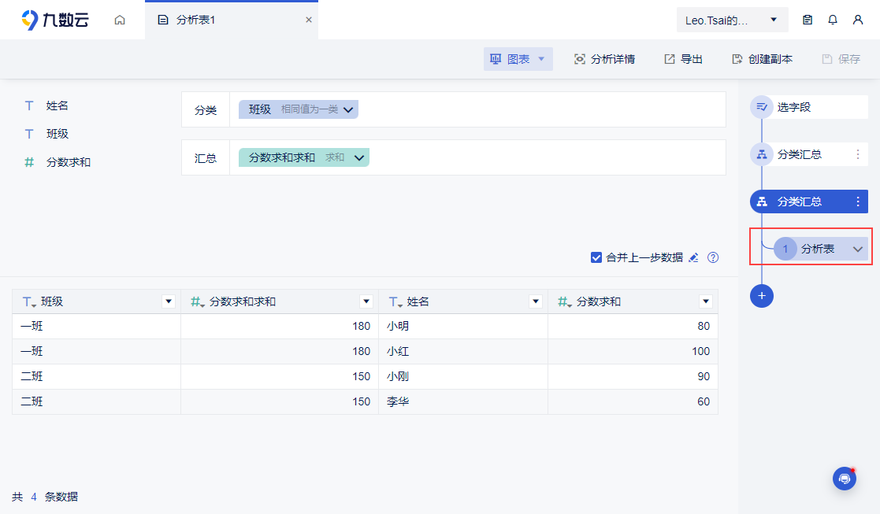Click the 分数求和 column type icon
This screenshot has width=880, height=514.
pyautogui.click(x=564, y=301)
